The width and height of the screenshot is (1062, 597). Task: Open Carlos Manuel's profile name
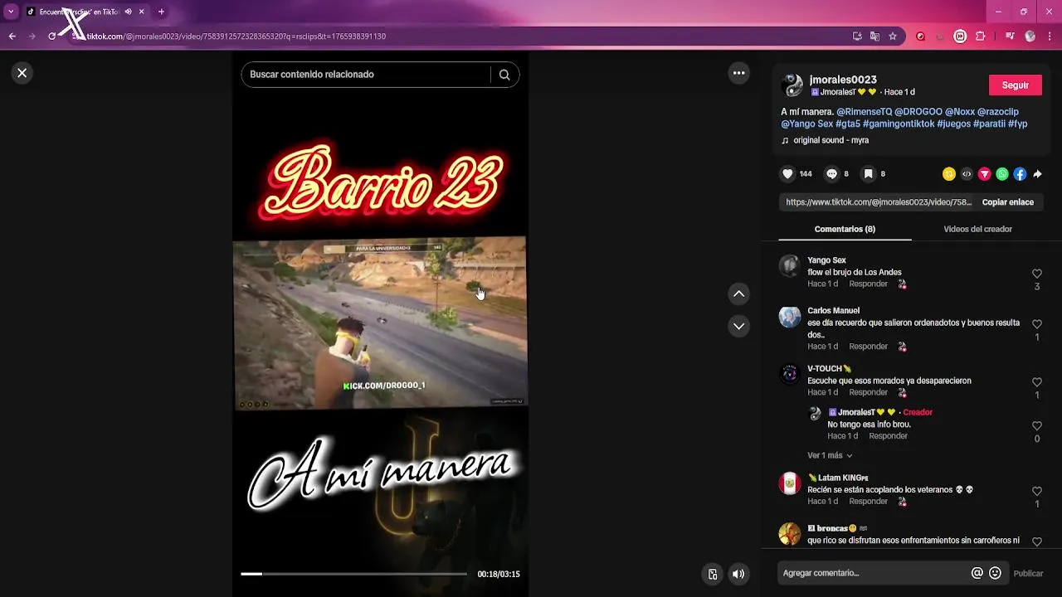tap(833, 311)
